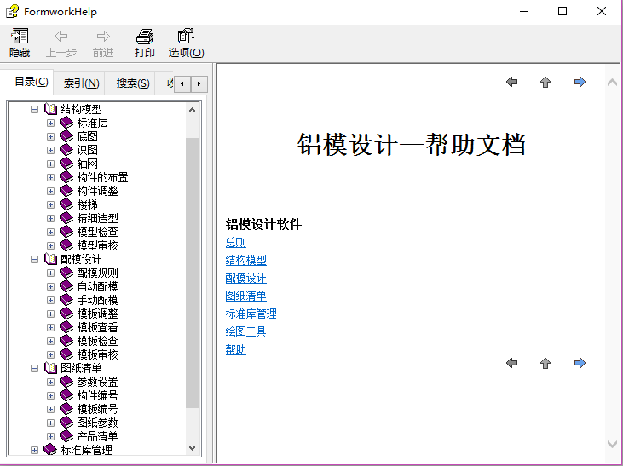Click the book icon beside 楼梯
The width and height of the screenshot is (623, 466).
66,204
